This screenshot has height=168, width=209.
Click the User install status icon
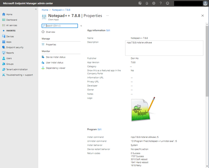[43, 63]
